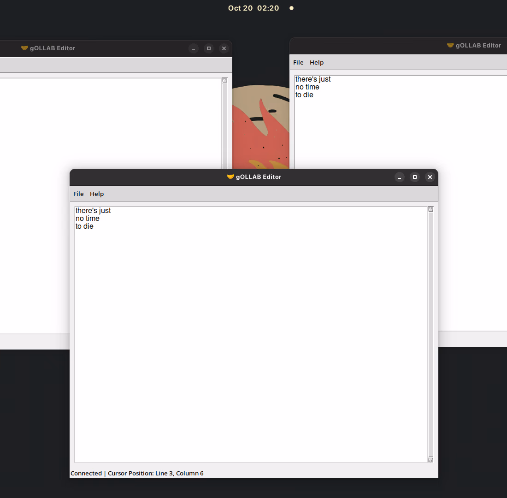The width and height of the screenshot is (507, 498).
Task: Click "there's just" line in front editor
Action: point(93,211)
